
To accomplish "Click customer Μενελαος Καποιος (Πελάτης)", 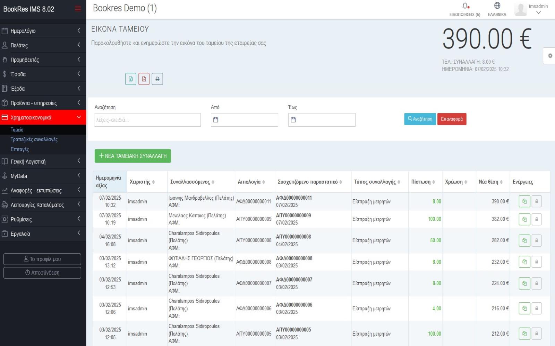I will [x=197, y=216].
